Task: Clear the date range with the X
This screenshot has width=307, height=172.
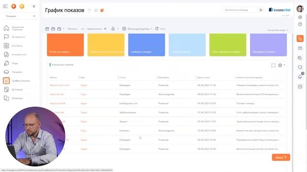Action: (106, 29)
